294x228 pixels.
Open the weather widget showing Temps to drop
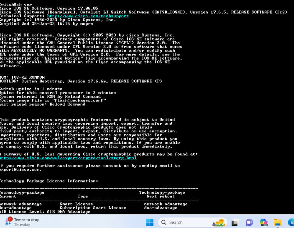click(x=22, y=222)
